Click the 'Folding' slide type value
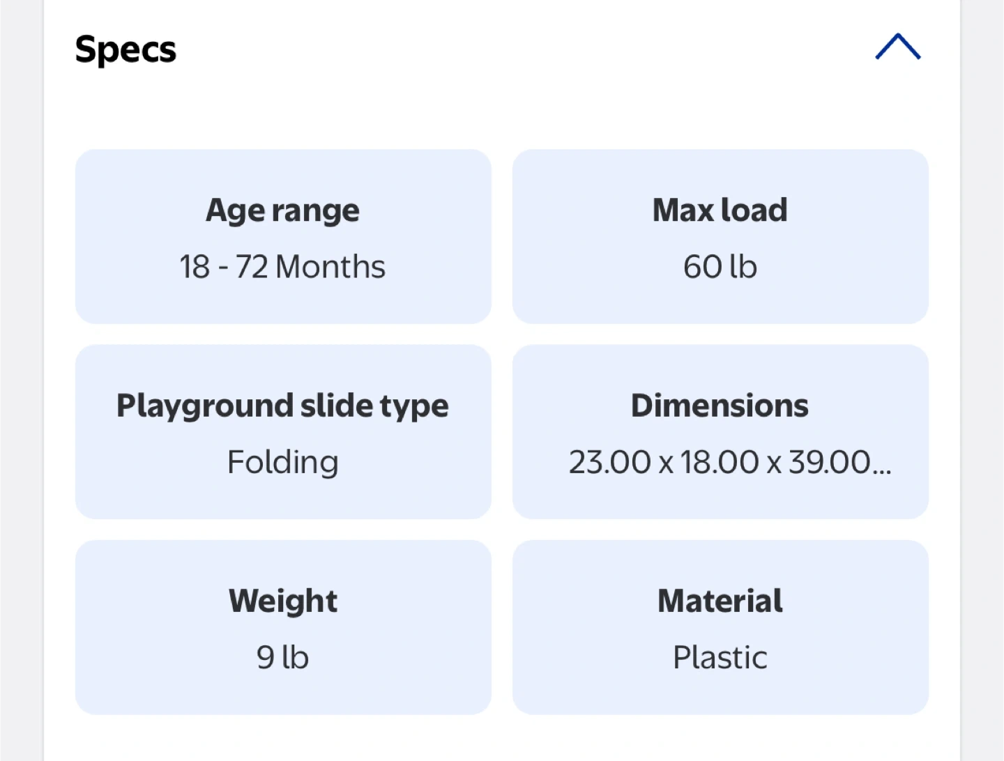The image size is (1004, 761). 283,462
